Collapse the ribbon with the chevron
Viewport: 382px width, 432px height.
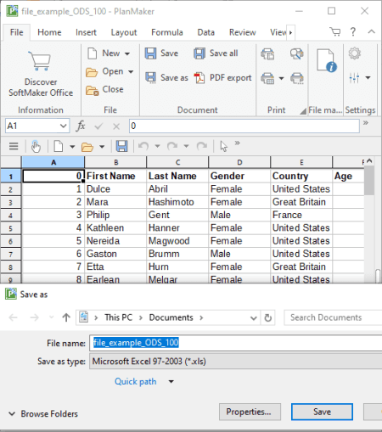(x=371, y=31)
